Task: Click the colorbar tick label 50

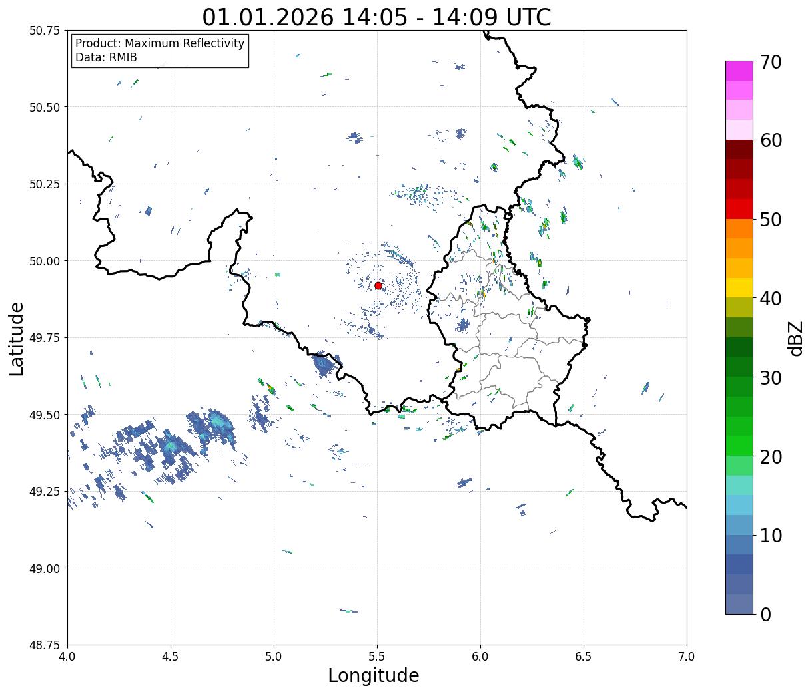Action: point(771,220)
